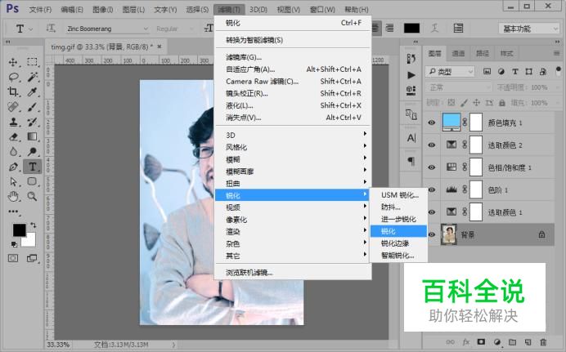566x352 pixels.
Task: Switch to the 样式 tab
Action: [x=506, y=53]
